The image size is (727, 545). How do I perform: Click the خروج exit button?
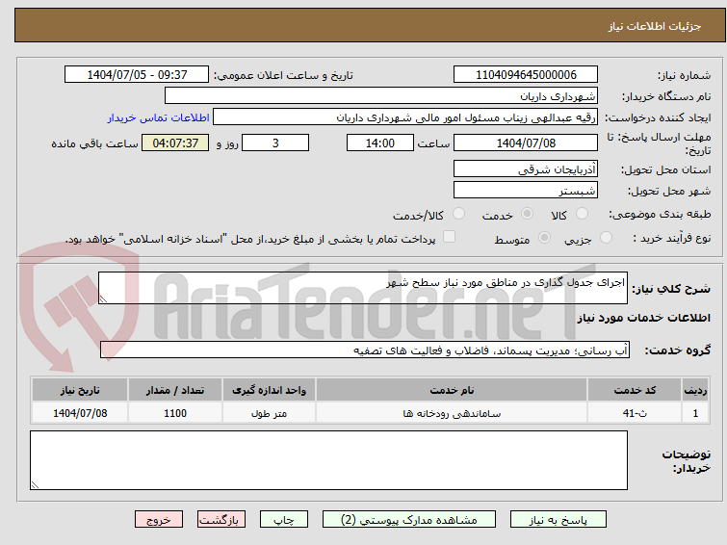pos(159,520)
